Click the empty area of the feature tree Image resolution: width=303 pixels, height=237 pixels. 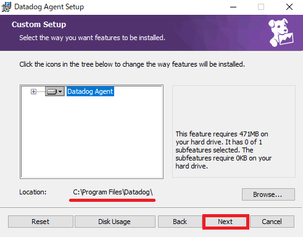click(92, 138)
